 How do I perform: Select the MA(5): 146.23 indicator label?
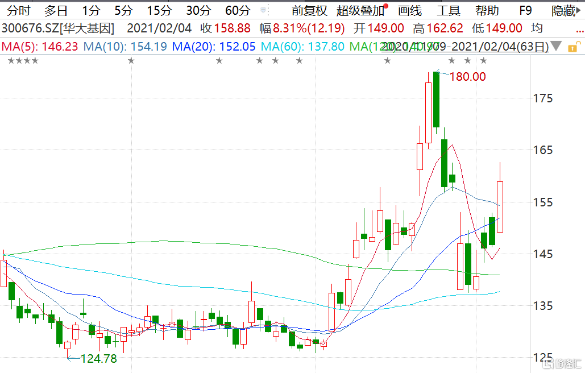40,47
